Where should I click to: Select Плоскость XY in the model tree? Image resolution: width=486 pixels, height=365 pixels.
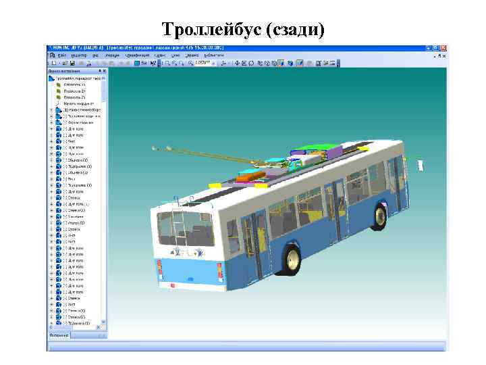point(74,84)
